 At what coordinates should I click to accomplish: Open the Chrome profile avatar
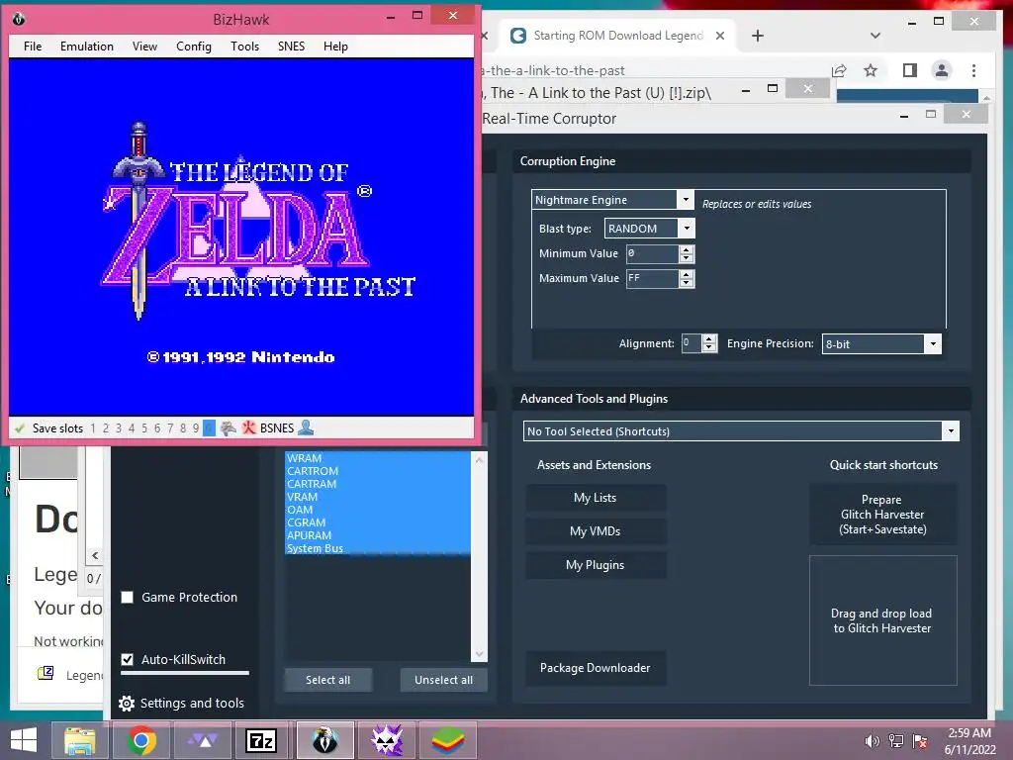click(942, 70)
